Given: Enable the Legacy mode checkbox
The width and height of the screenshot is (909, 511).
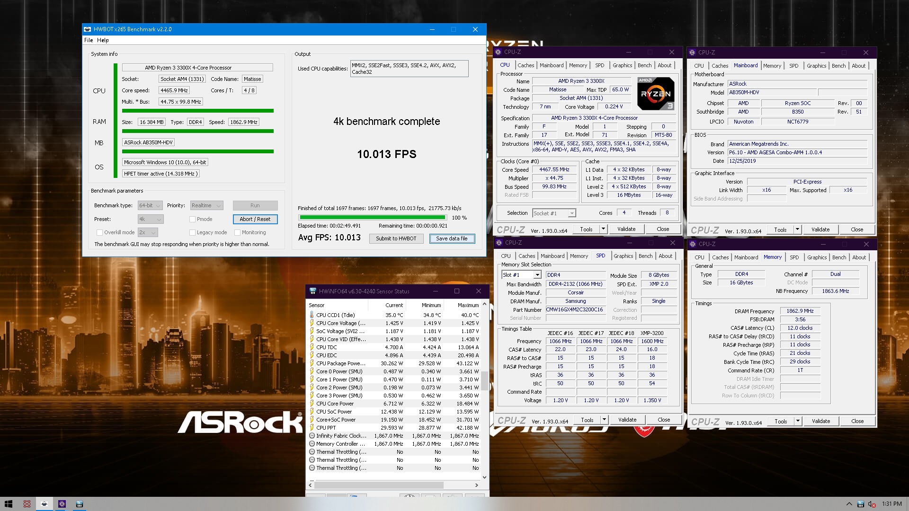Looking at the screenshot, I should pos(192,232).
